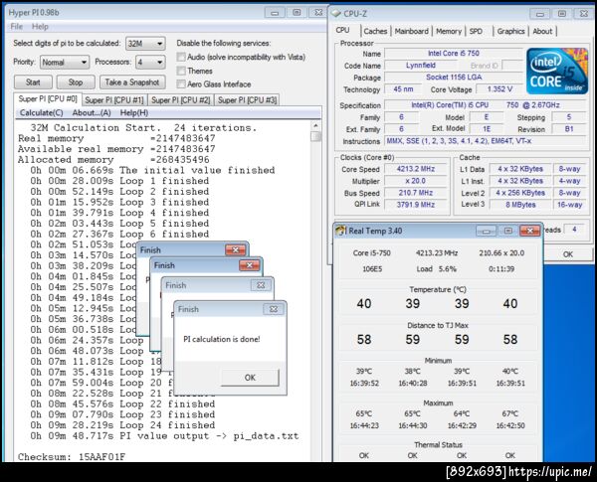The height and width of the screenshot is (482, 597).
Task: Open the pi digits 32M dropdown
Action: (145, 44)
